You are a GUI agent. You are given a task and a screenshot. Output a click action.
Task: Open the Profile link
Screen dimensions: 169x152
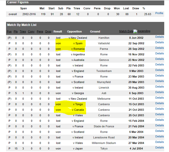tap(159, 13)
